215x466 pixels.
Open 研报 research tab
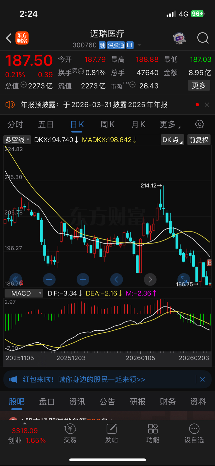click(137, 402)
